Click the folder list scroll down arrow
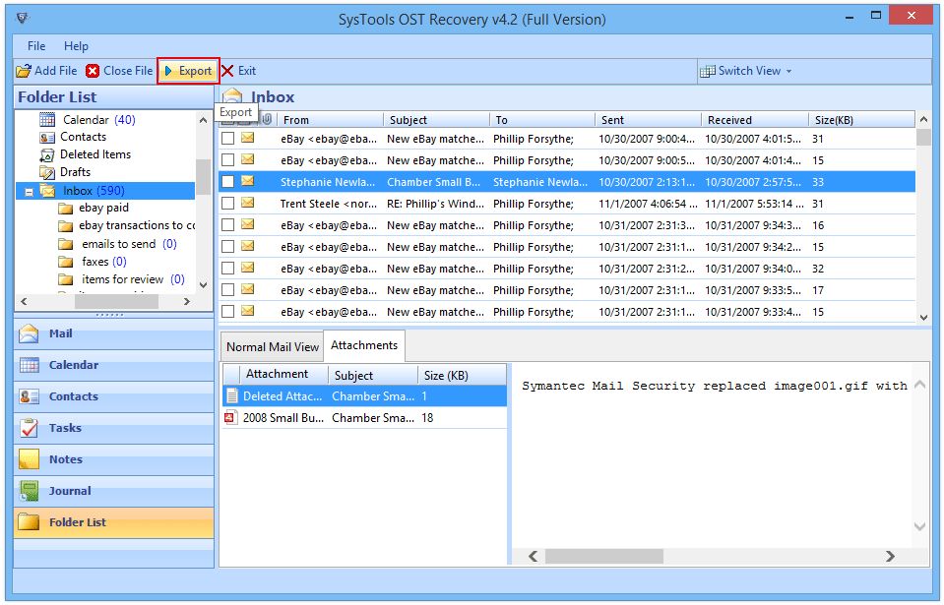 point(204,285)
